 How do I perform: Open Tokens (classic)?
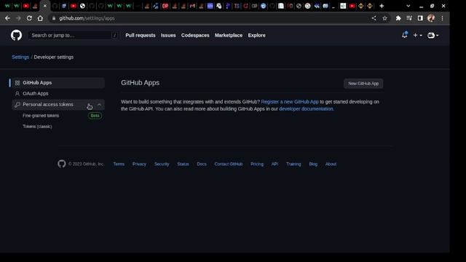[x=37, y=127]
